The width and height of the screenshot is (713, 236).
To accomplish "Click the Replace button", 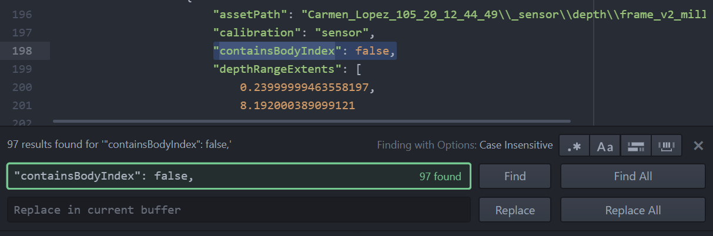I will pos(514,210).
